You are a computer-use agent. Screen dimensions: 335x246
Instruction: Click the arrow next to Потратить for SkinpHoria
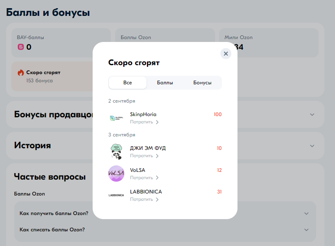tap(157, 122)
